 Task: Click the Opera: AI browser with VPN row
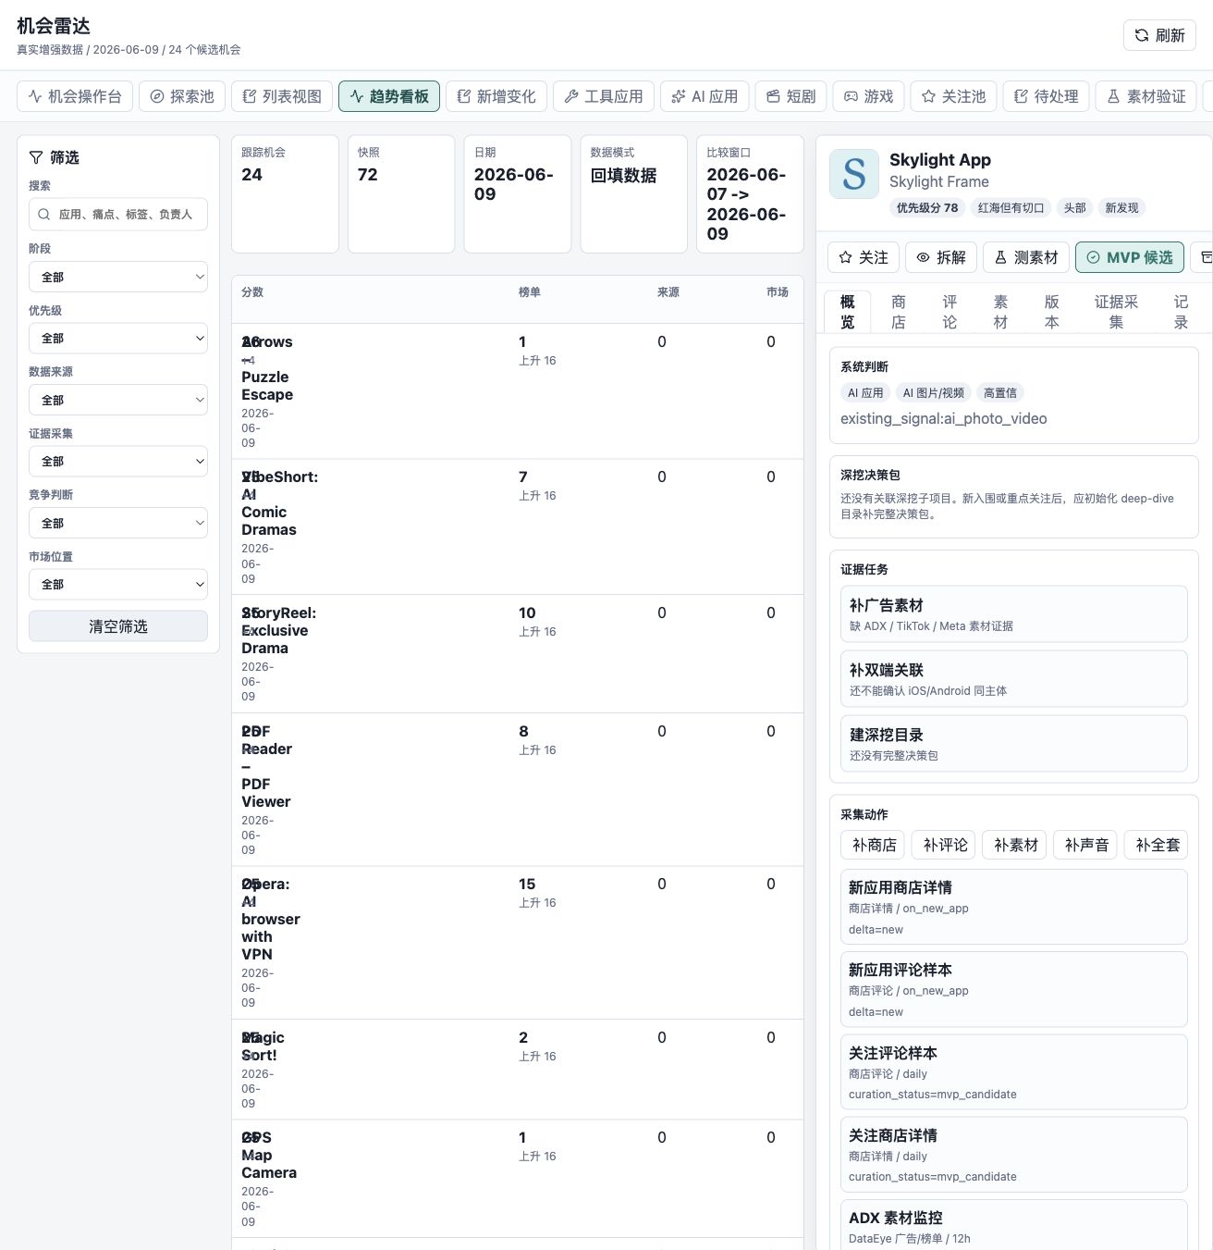(x=517, y=943)
